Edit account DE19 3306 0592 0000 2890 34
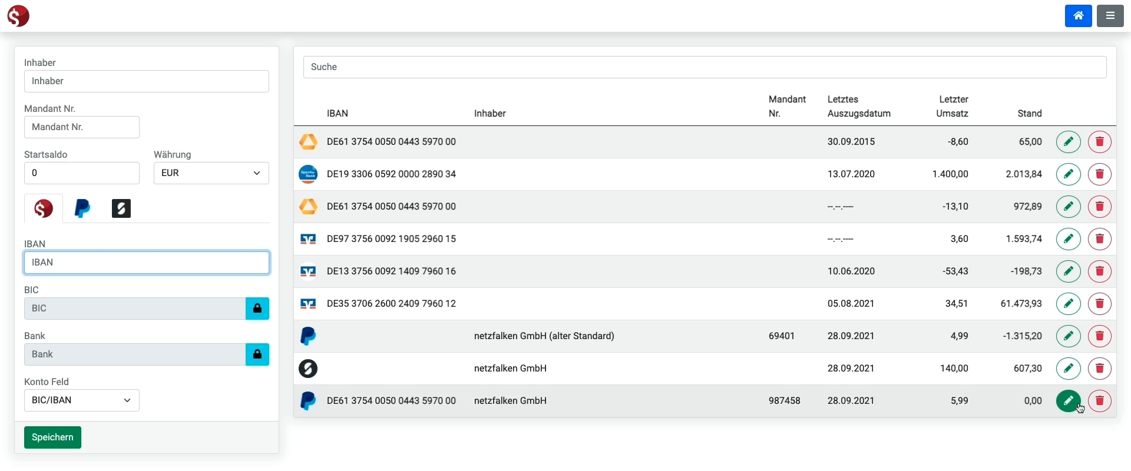 (x=1069, y=174)
